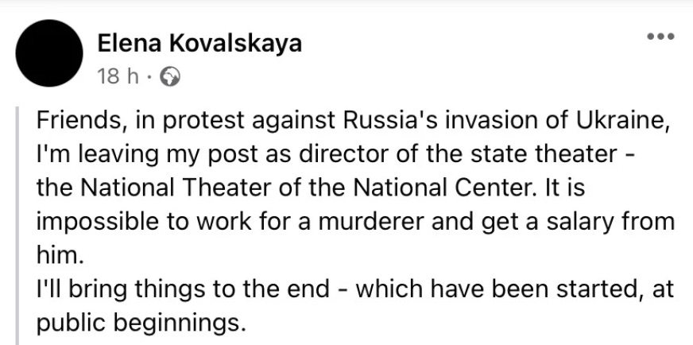Image resolution: width=693 pixels, height=345 pixels.
Task: Open the three-dot post options menu
Action: coord(660,37)
